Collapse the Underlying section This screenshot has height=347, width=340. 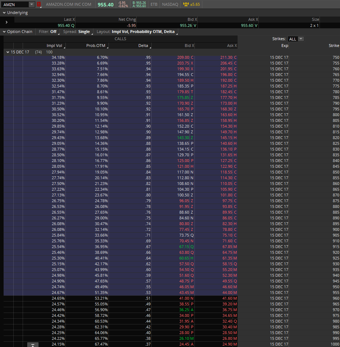[4, 13]
